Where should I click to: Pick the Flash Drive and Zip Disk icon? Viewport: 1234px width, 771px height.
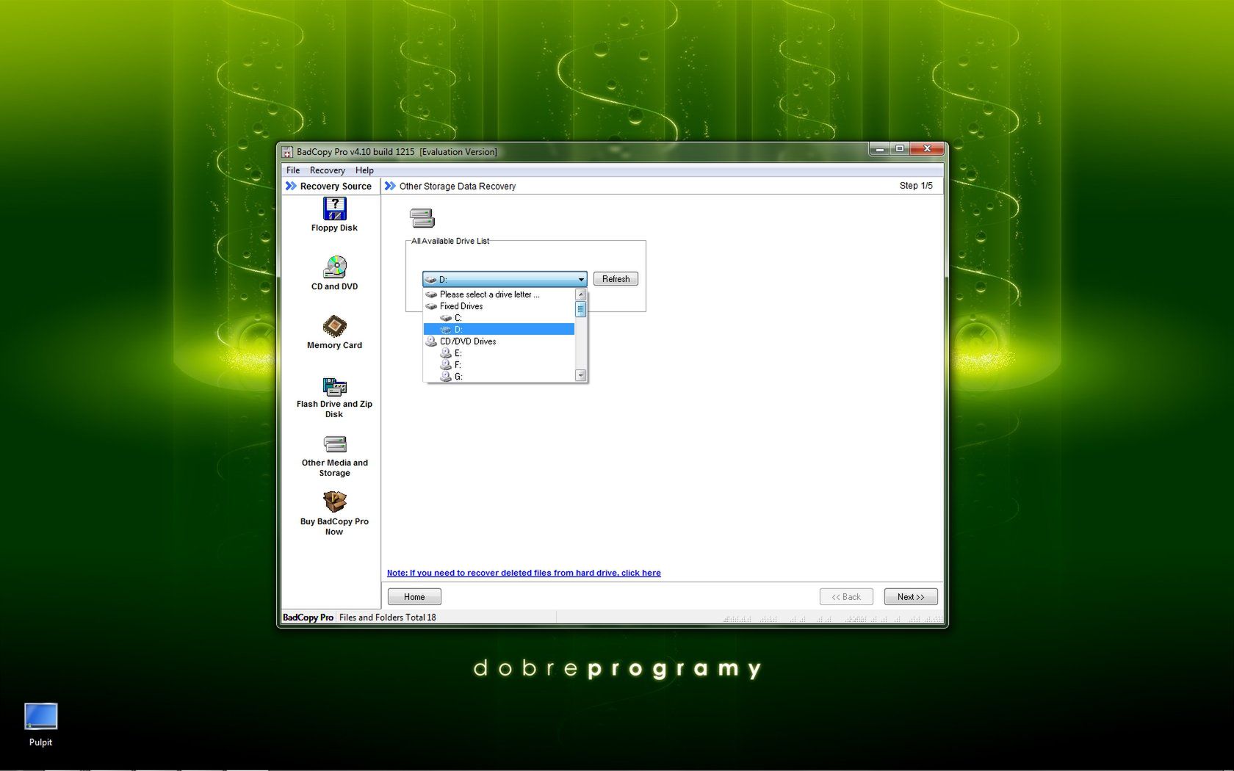(334, 386)
